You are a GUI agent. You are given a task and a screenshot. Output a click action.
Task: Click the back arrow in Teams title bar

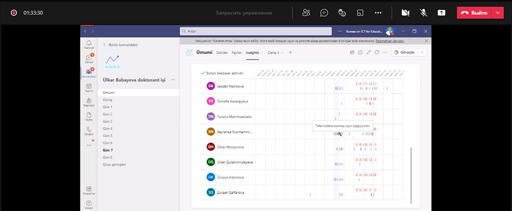86,31
